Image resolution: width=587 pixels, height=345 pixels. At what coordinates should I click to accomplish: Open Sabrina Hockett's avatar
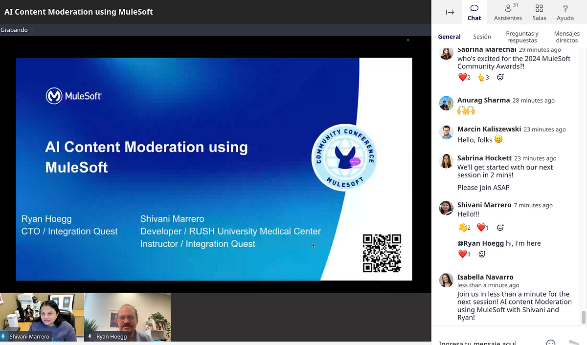point(446,161)
